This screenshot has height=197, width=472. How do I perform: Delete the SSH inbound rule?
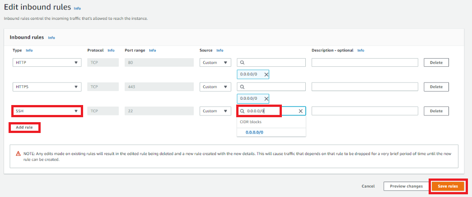436,111
